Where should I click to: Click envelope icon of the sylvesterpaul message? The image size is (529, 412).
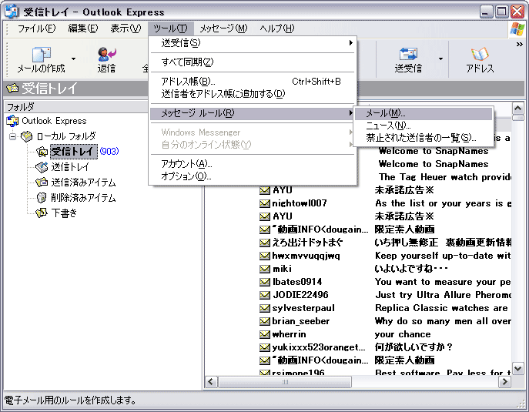tap(265, 308)
